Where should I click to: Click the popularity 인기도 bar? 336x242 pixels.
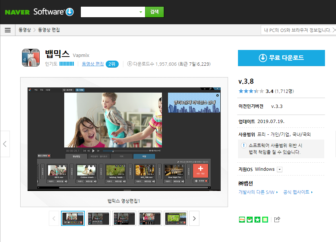point(66,64)
